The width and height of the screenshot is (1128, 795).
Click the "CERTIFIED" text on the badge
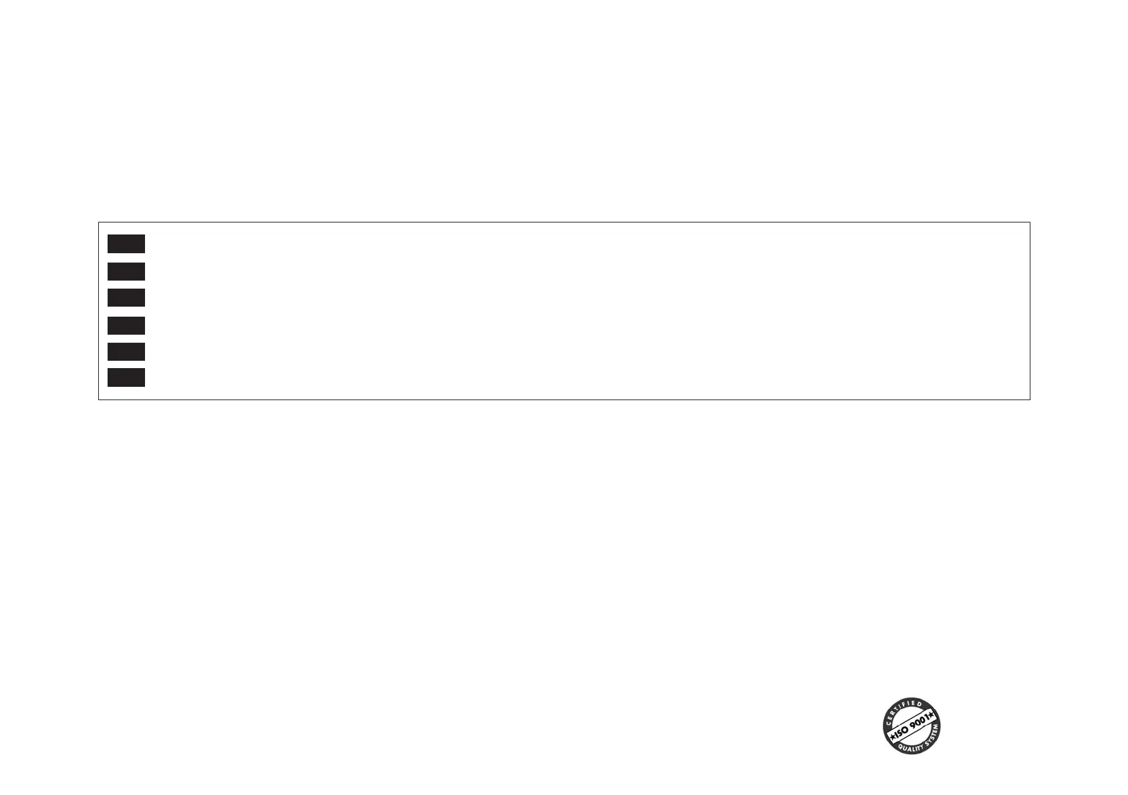point(903,708)
